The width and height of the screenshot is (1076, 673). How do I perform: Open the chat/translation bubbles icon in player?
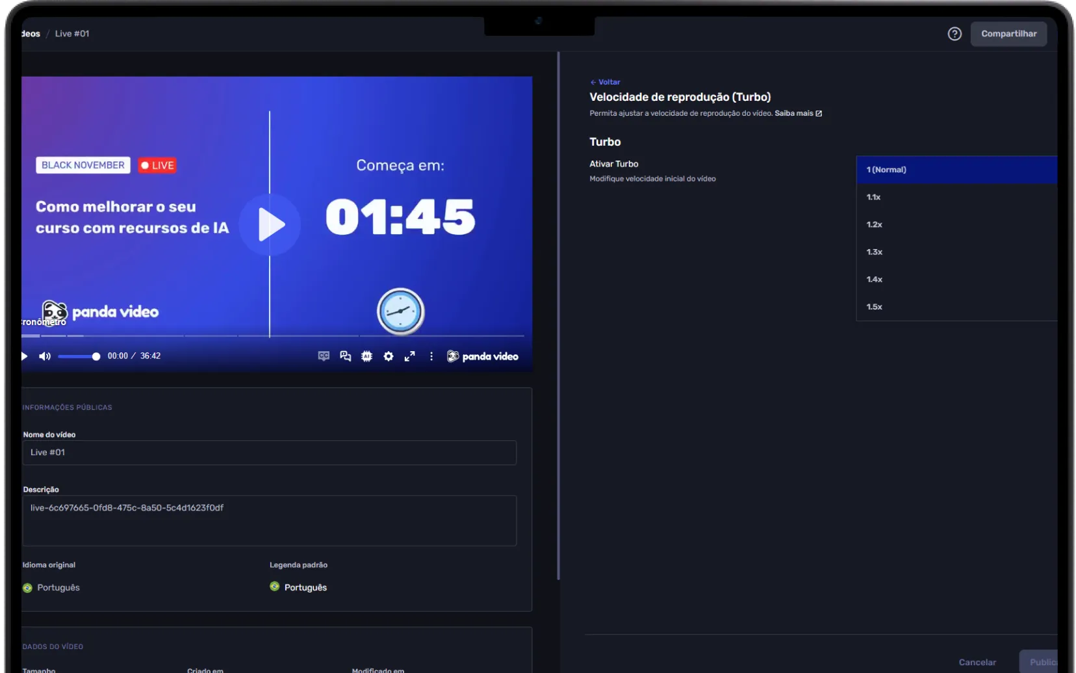point(346,356)
